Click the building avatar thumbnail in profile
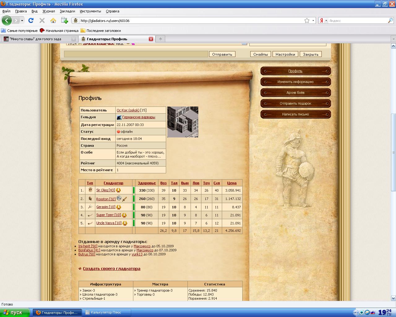Viewport: 396px width, 317px height. [183, 122]
